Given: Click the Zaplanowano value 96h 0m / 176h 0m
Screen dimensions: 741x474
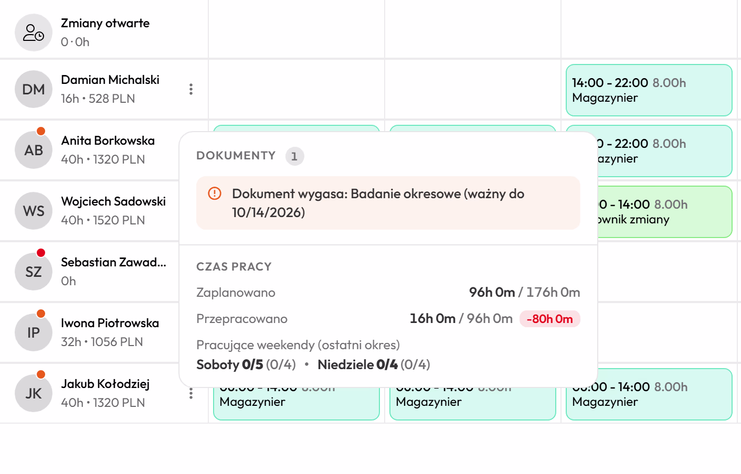Looking at the screenshot, I should tap(524, 292).
